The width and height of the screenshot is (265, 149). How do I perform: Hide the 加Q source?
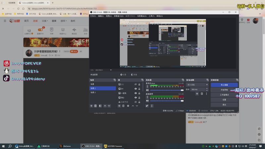pyautogui.click(x=135, y=97)
